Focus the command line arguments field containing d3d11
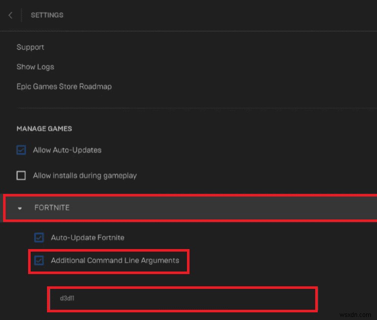 point(182,299)
